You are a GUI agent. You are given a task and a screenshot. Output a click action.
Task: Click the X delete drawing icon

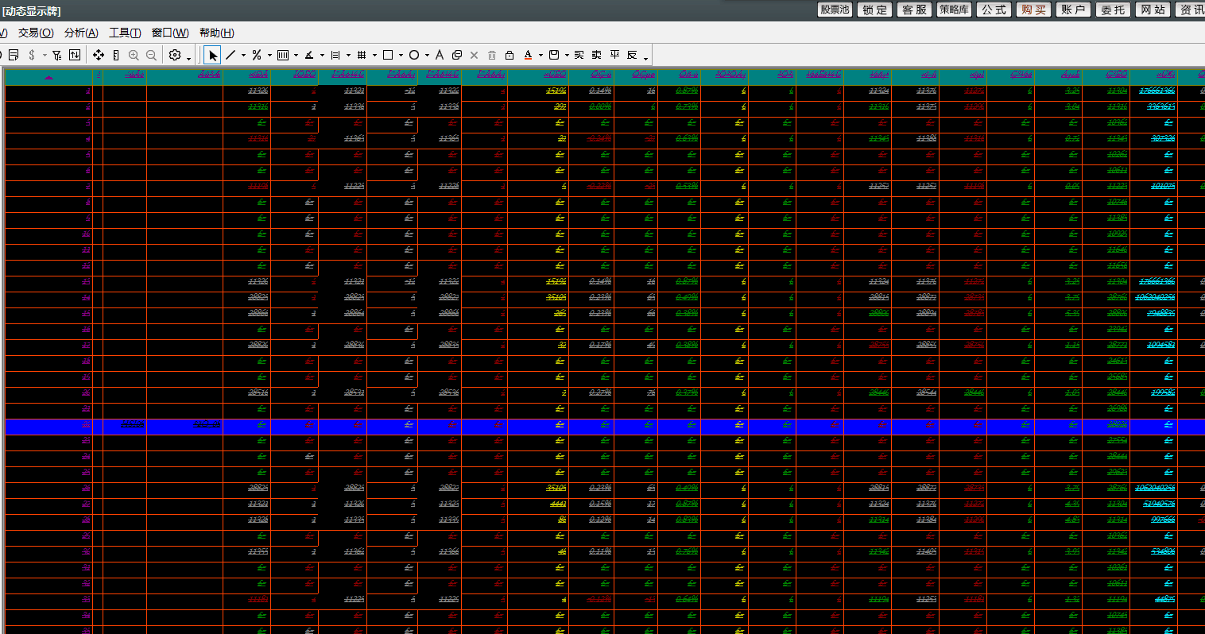475,55
